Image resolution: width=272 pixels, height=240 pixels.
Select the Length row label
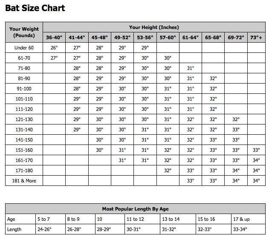[20, 229]
